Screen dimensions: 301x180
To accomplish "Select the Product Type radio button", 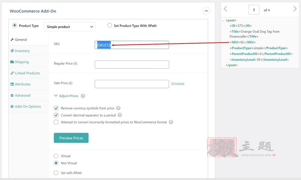I will 14,25.
